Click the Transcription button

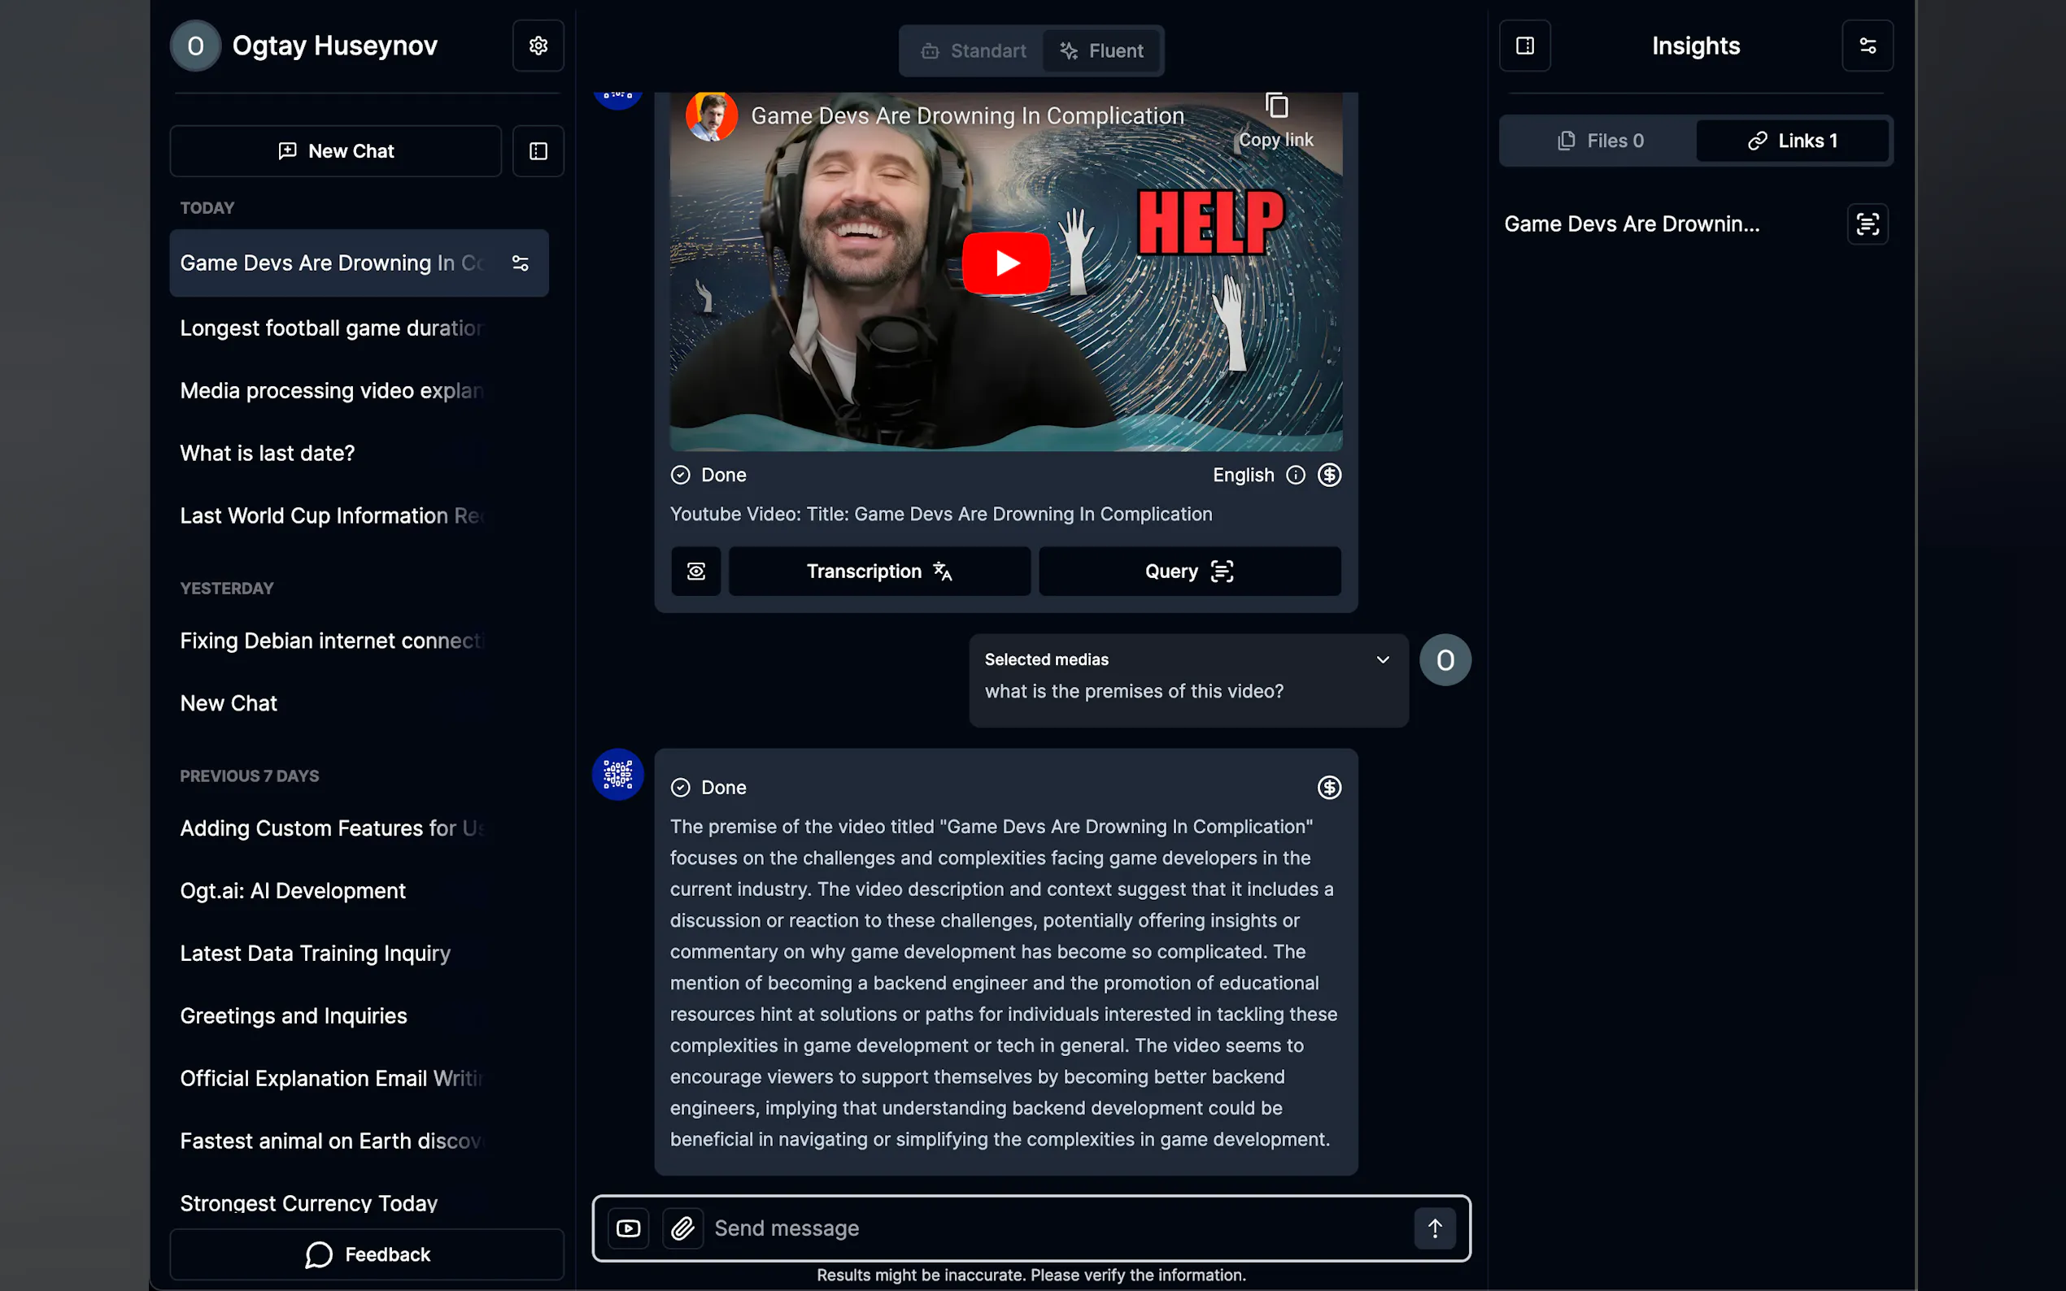878,572
